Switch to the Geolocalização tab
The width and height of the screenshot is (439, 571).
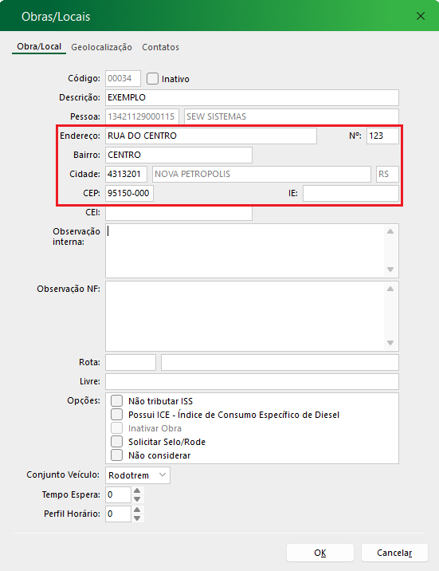101,47
